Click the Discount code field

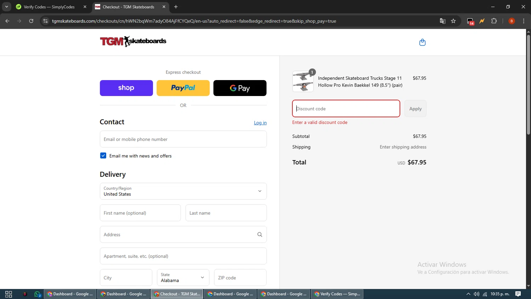click(346, 108)
